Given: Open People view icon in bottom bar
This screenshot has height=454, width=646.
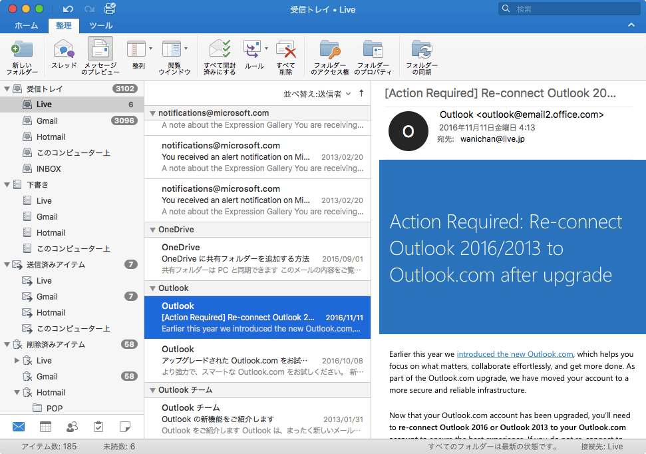Looking at the screenshot, I should pyautogui.click(x=72, y=427).
